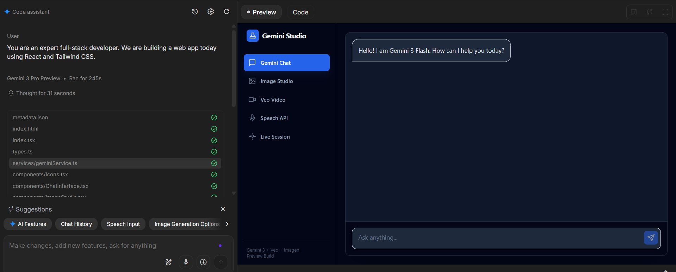The width and height of the screenshot is (676, 272).
Task: Open components/ChatInterface.tsx file row
Action: tap(115, 186)
